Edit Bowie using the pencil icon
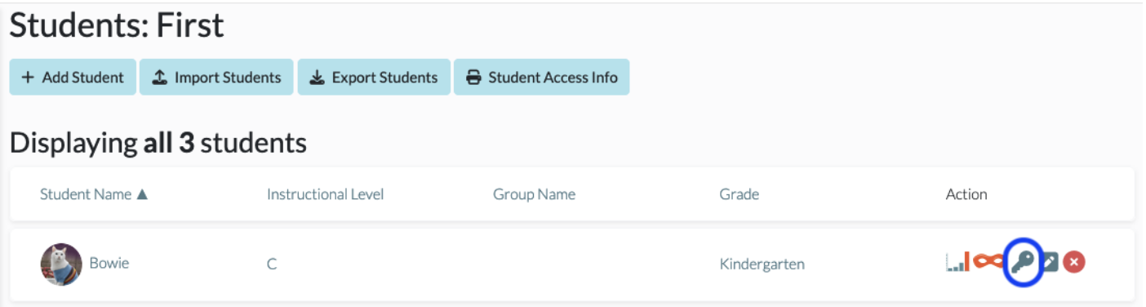1146x307 pixels. (1050, 263)
